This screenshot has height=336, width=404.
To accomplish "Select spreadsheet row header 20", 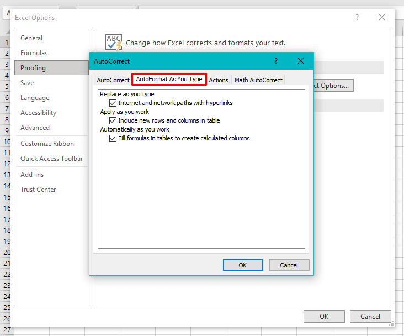I will tap(6, 253).
